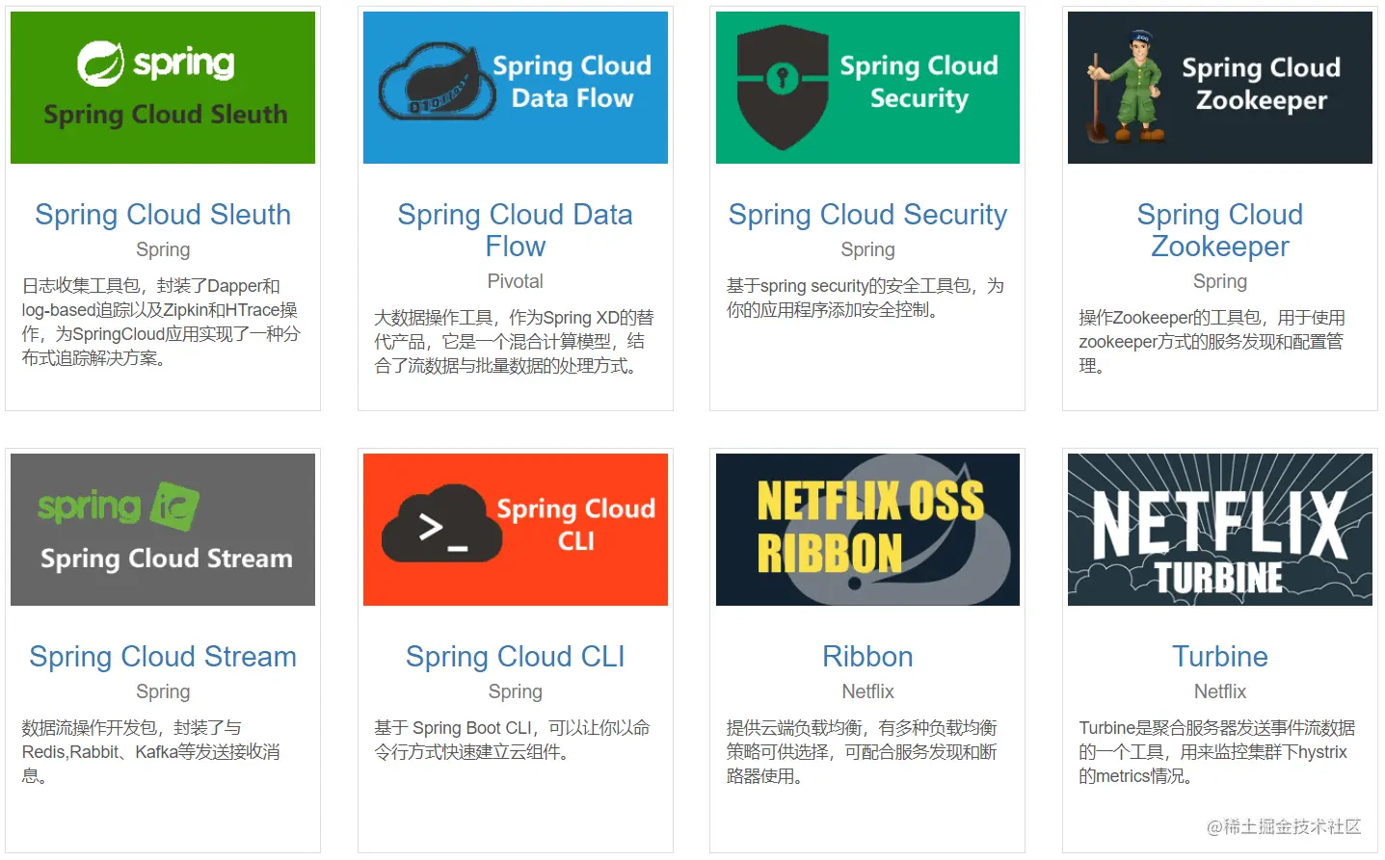This screenshot has width=1385, height=860.
Task: Open the Spring Cloud Security title link
Action: (x=867, y=215)
